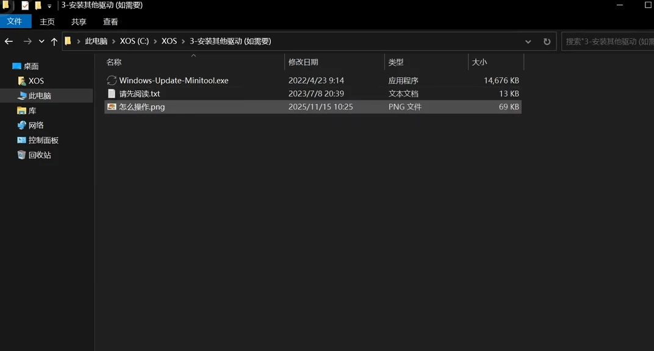Open the 文件 menu
This screenshot has height=351, width=654.
coord(14,21)
